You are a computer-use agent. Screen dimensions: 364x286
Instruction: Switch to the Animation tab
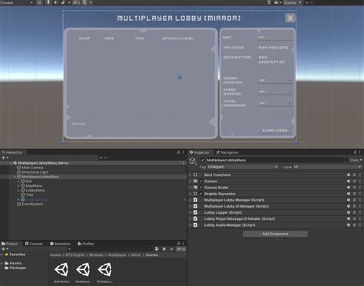point(61,244)
